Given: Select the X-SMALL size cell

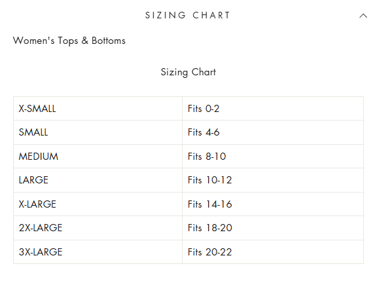Looking at the screenshot, I should point(98,109).
